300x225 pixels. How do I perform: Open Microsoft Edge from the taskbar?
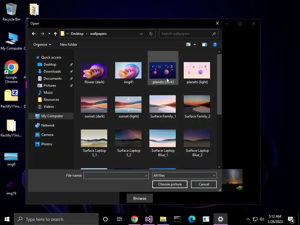click(x=192, y=219)
